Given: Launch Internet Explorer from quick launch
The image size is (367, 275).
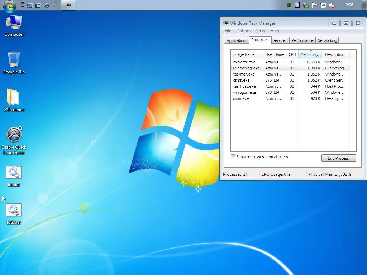Looking at the screenshot, I should pos(47,5).
